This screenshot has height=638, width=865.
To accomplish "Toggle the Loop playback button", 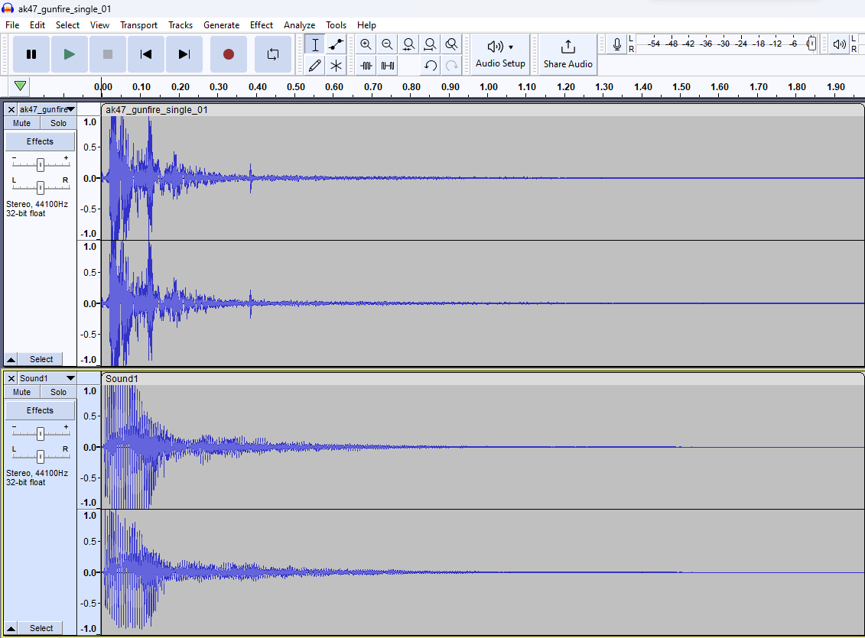I will (x=273, y=54).
